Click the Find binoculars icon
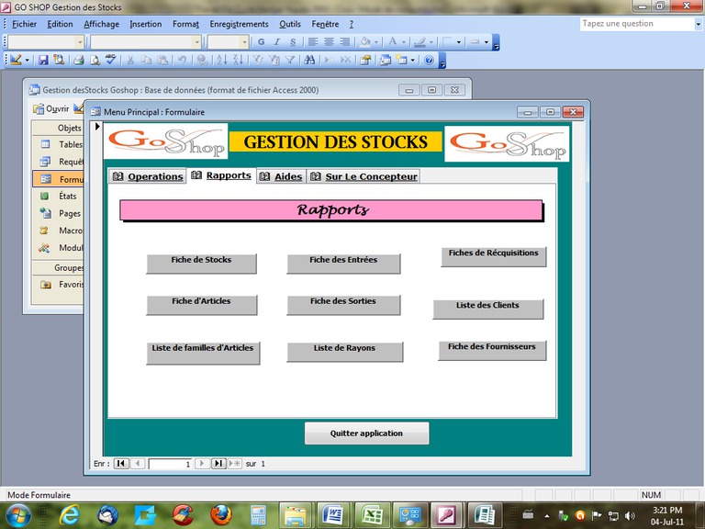 (x=309, y=60)
